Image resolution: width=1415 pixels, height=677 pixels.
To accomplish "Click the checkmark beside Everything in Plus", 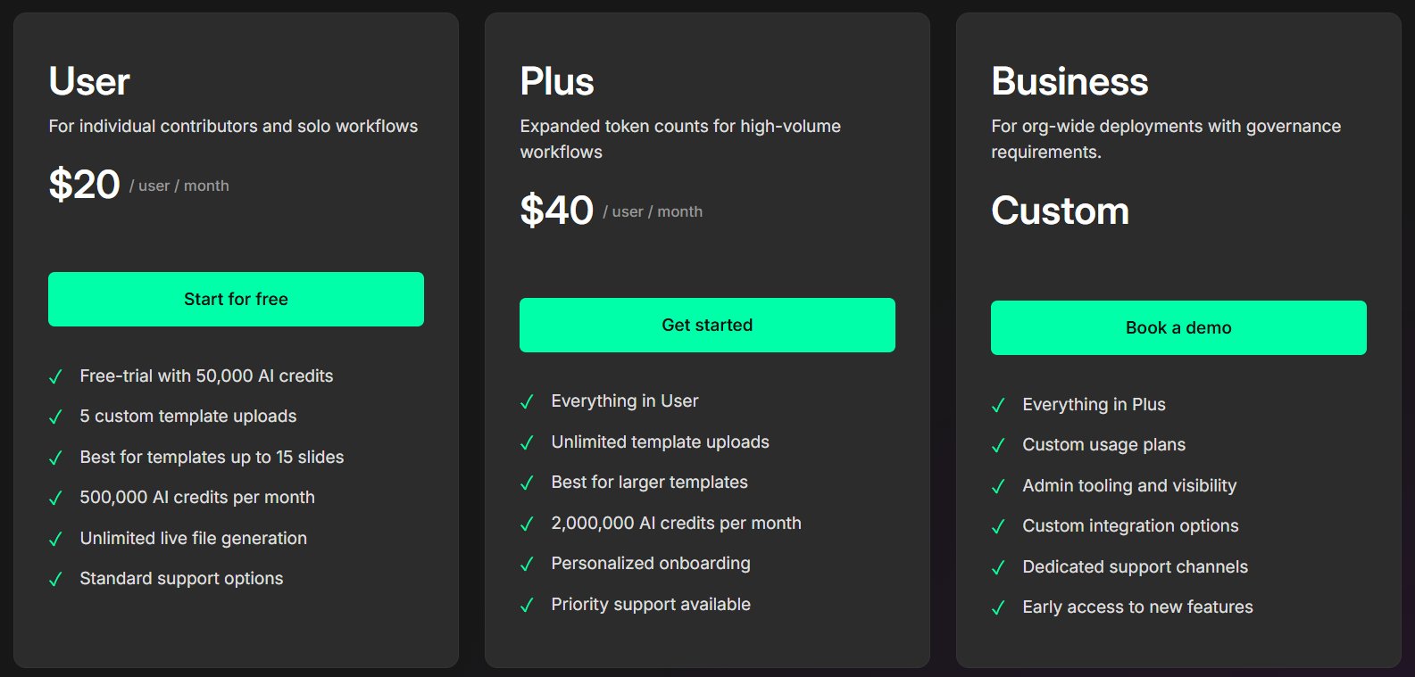I will click(998, 405).
